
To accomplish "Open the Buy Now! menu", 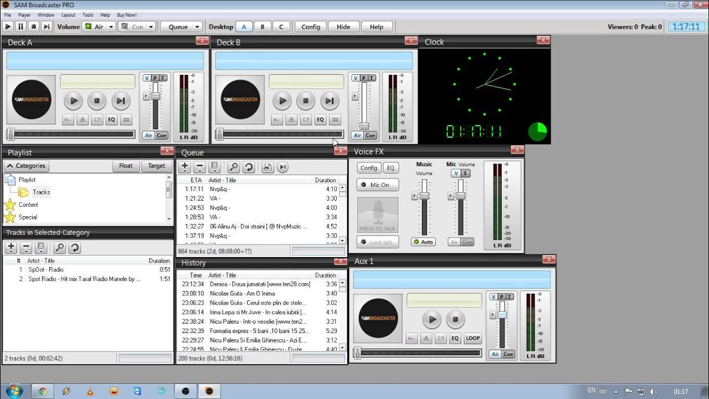I will [x=127, y=15].
